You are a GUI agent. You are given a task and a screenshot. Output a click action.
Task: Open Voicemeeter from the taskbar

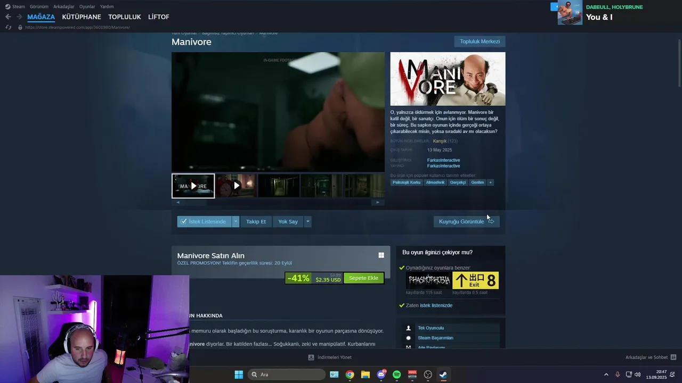point(412,374)
